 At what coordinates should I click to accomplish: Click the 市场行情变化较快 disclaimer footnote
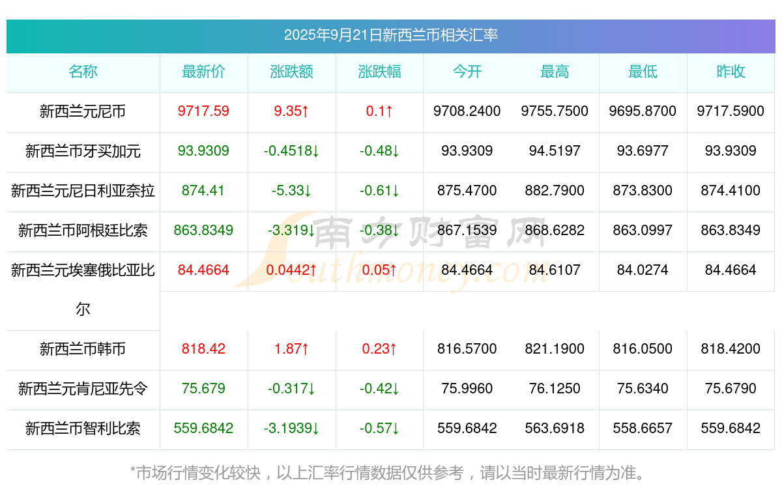coord(391,473)
